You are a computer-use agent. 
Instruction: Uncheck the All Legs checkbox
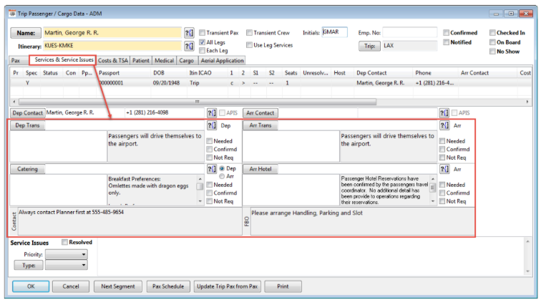pyautogui.click(x=202, y=42)
